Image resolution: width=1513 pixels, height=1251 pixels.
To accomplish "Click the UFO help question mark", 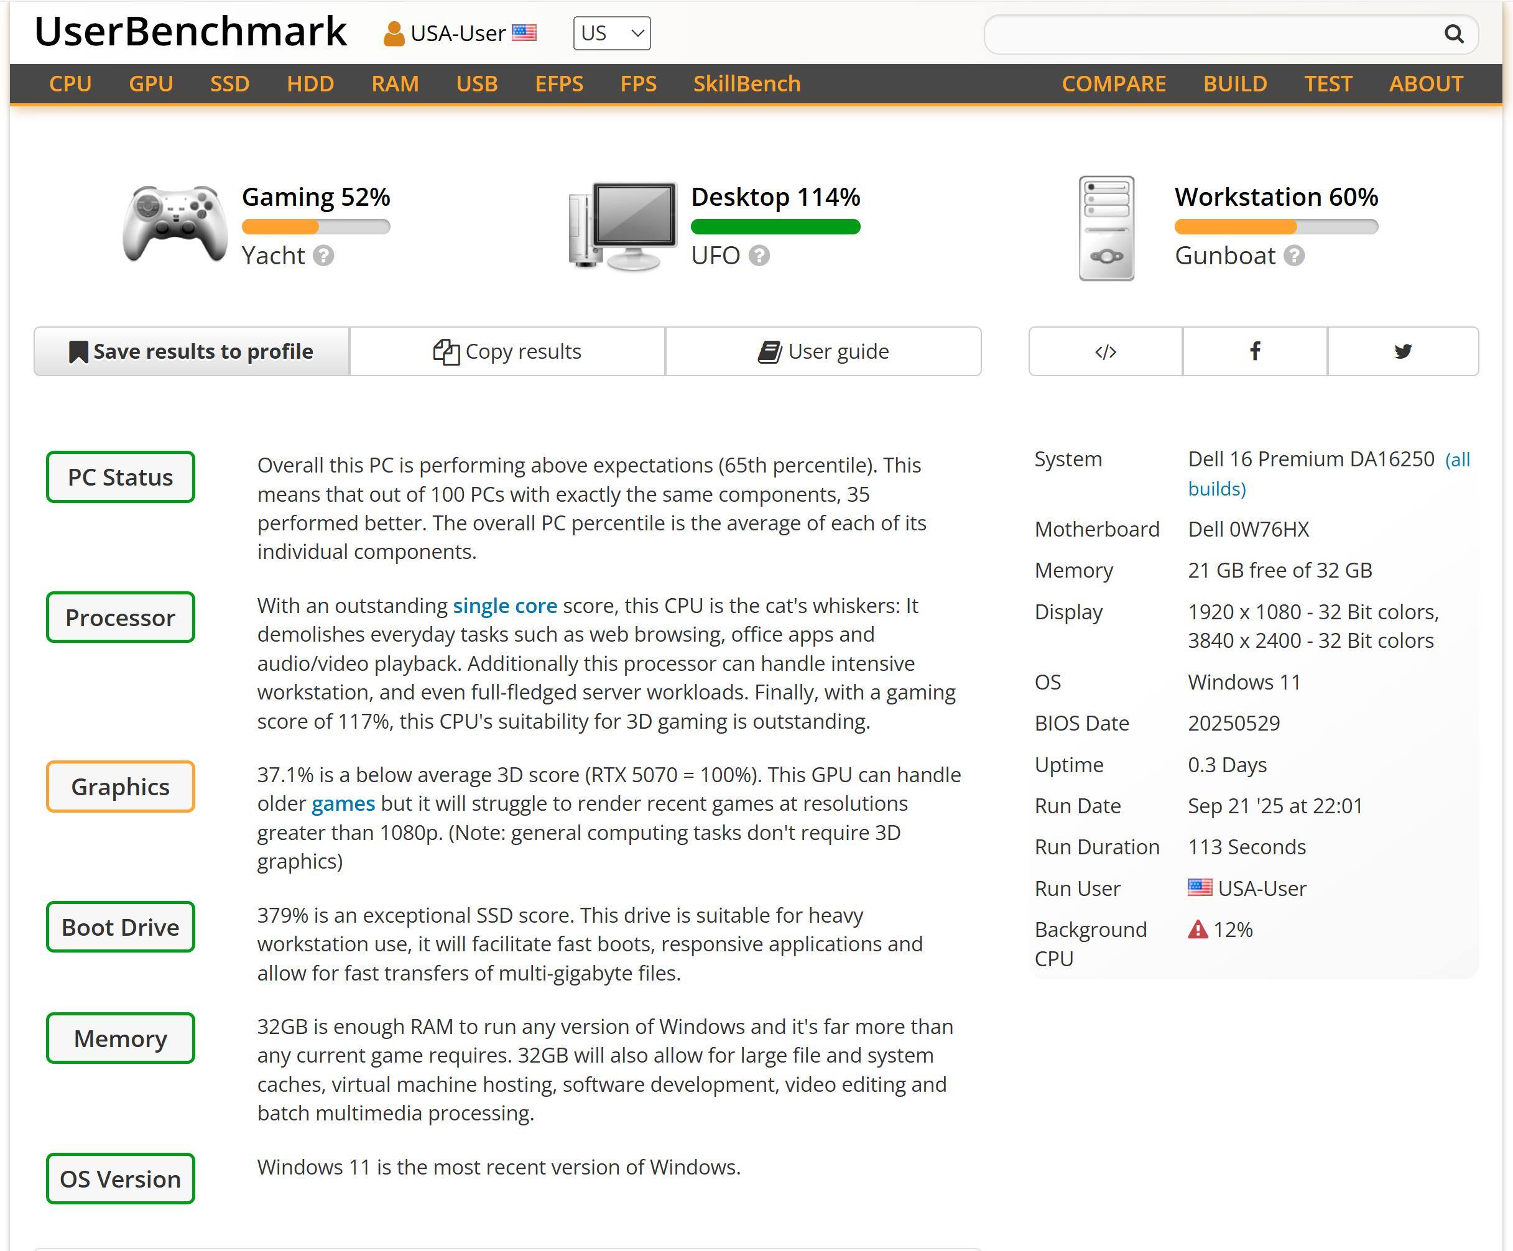I will pyautogui.click(x=759, y=256).
